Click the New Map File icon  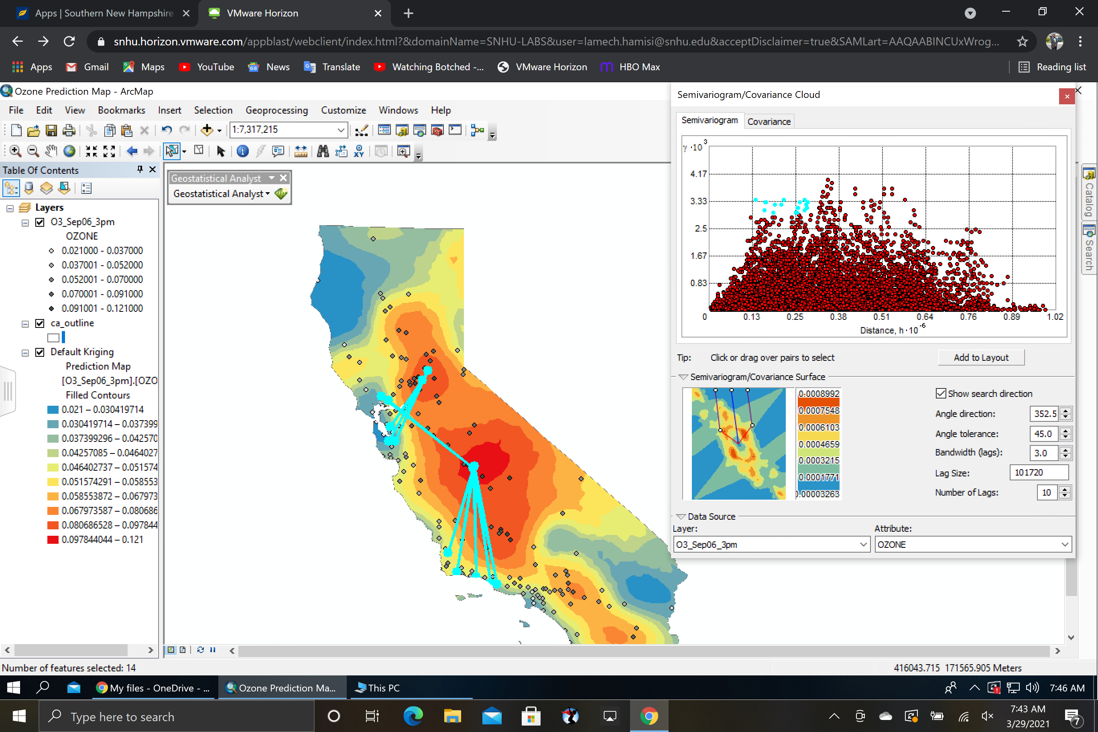(x=16, y=130)
